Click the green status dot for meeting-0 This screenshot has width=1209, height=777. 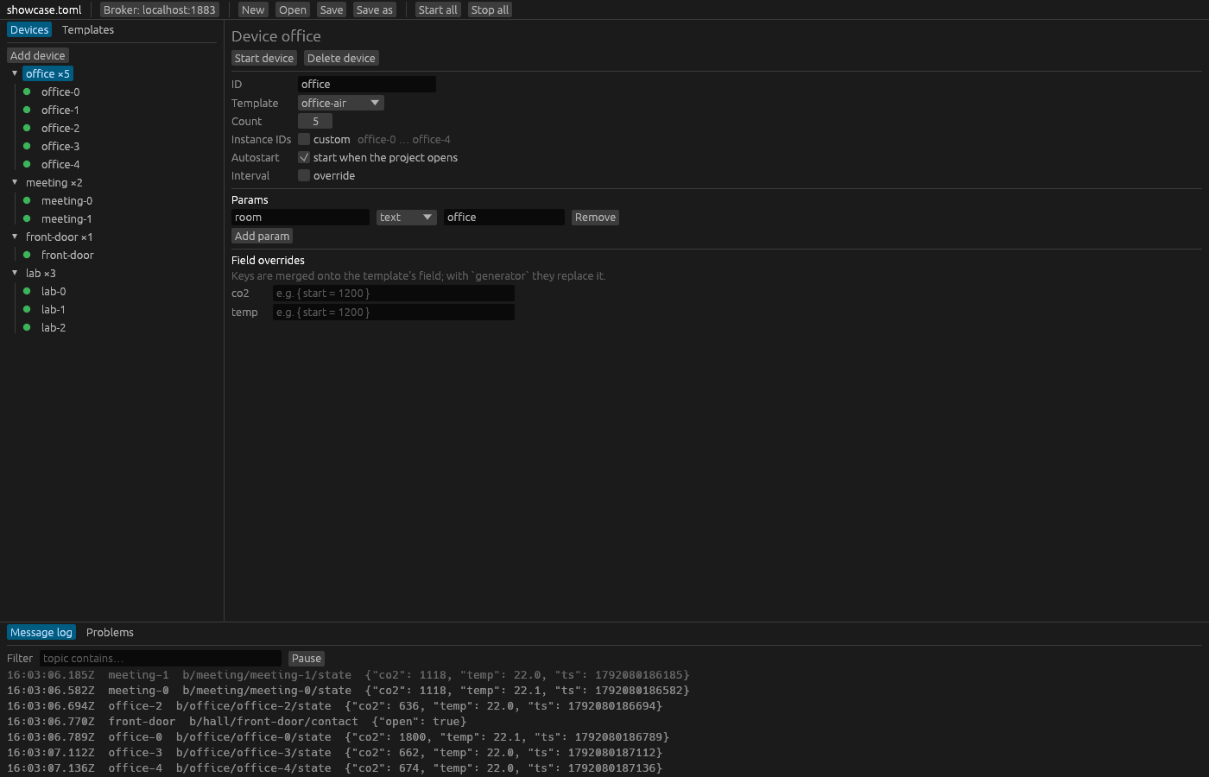27,200
